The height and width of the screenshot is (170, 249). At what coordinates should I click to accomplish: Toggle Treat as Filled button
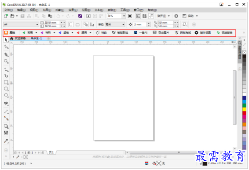pos(184,25)
